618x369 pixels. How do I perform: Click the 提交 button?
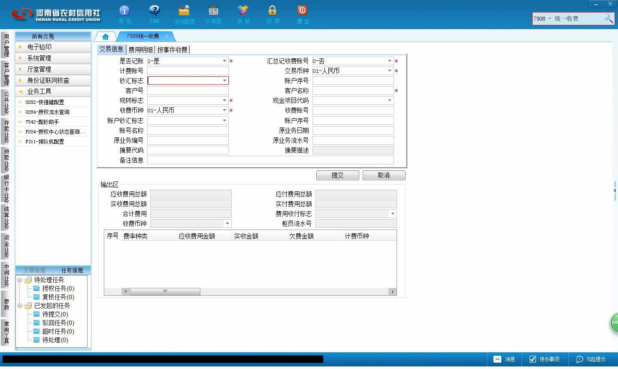[338, 175]
